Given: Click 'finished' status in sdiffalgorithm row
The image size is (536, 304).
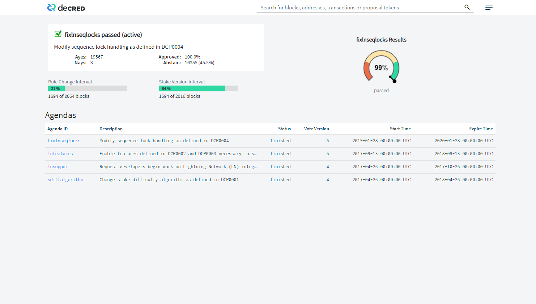Looking at the screenshot, I should coord(281,180).
